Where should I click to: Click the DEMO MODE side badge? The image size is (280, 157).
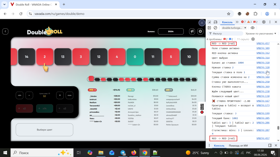point(202,109)
